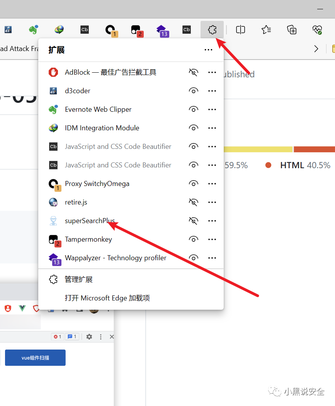Image resolution: width=335 pixels, height=406 pixels.
Task: Open more actions menu for d3coder
Action: [x=212, y=91]
